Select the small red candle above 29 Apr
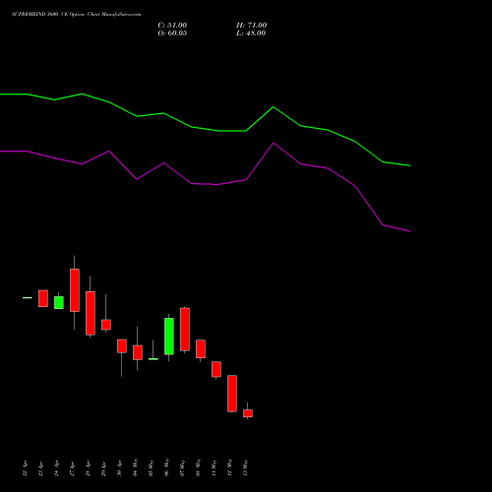This screenshot has height=492, width=492. point(106,325)
